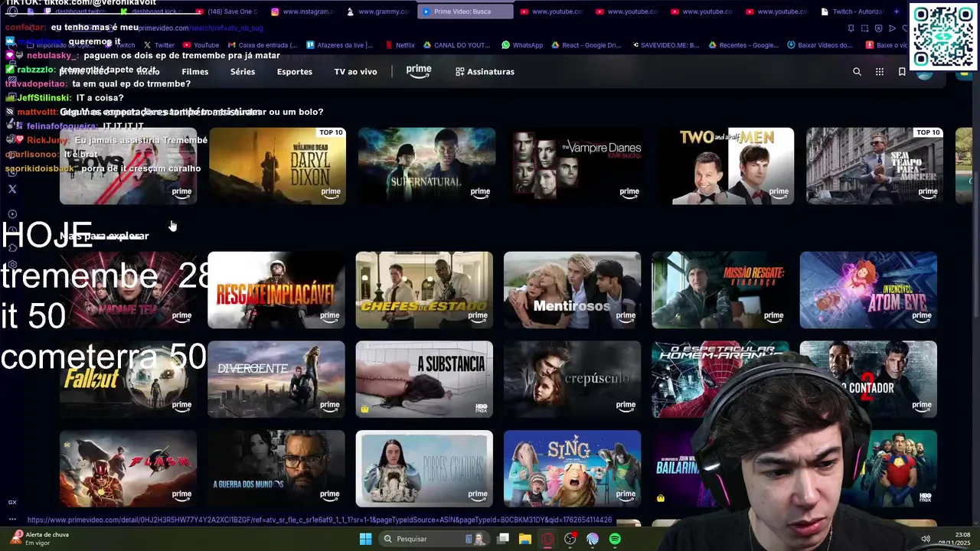Click the pin icon in browser address bar
Screen dimensions: 980x551
point(851,28)
